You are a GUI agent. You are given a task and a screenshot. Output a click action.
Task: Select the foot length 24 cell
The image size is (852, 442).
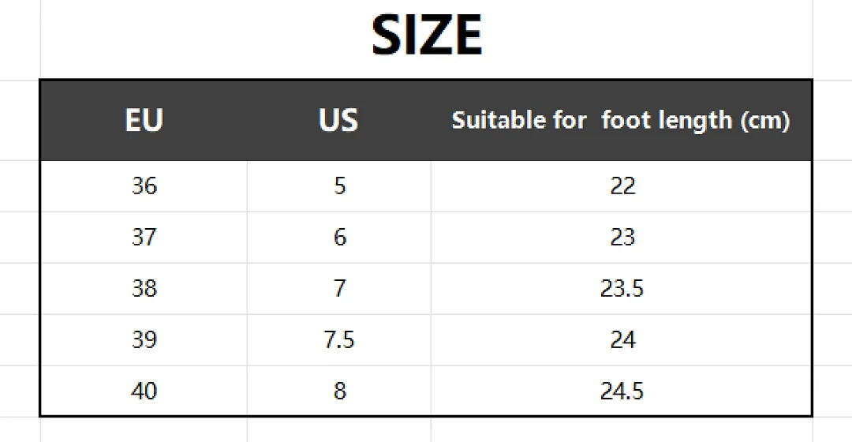tap(621, 340)
